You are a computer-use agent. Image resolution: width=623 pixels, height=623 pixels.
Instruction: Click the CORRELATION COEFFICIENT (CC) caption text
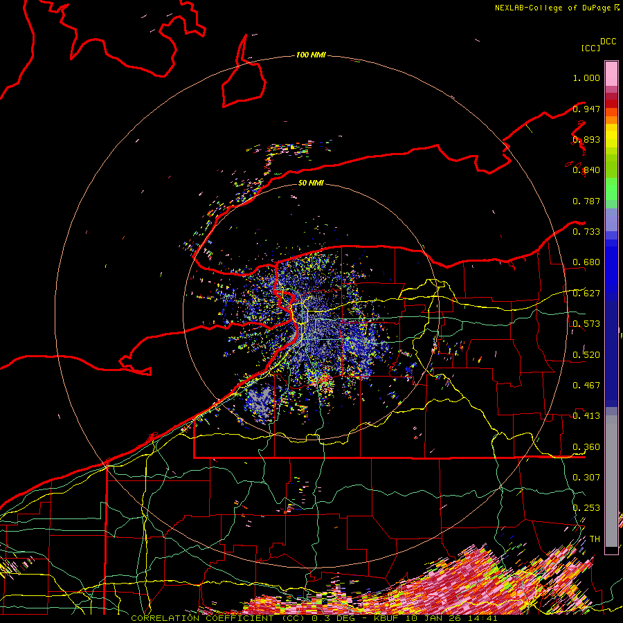[218, 618]
